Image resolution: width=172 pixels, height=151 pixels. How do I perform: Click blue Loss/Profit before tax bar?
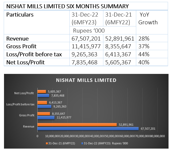coord(44,106)
